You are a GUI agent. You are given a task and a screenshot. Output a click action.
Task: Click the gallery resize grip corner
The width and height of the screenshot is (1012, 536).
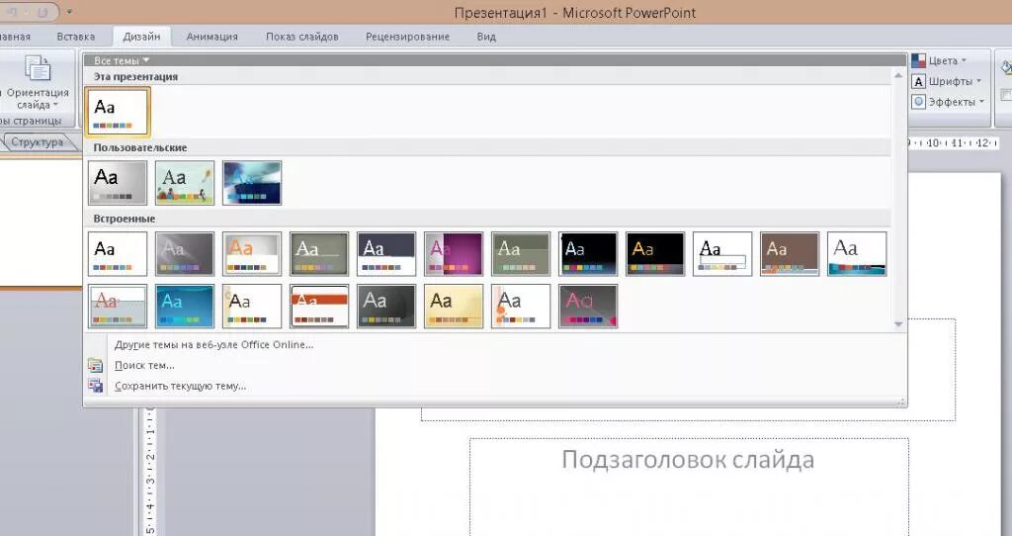901,402
